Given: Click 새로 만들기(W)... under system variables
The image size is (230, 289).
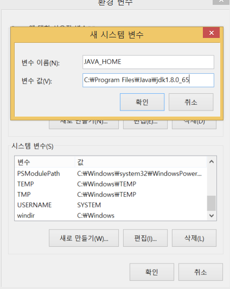Looking at the screenshot, I should click(84, 238).
